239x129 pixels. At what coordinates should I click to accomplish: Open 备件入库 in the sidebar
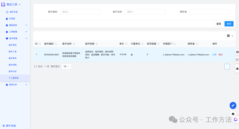coord(13,52)
